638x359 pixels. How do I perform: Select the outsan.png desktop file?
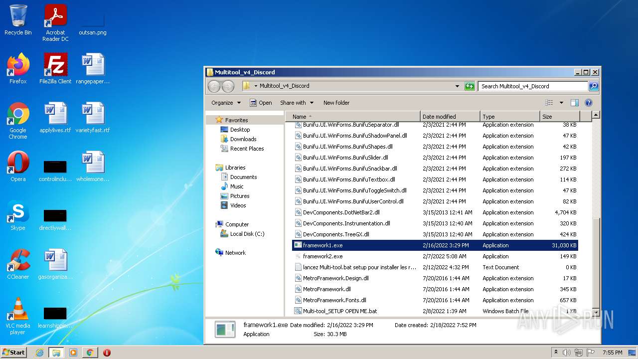[x=93, y=20]
